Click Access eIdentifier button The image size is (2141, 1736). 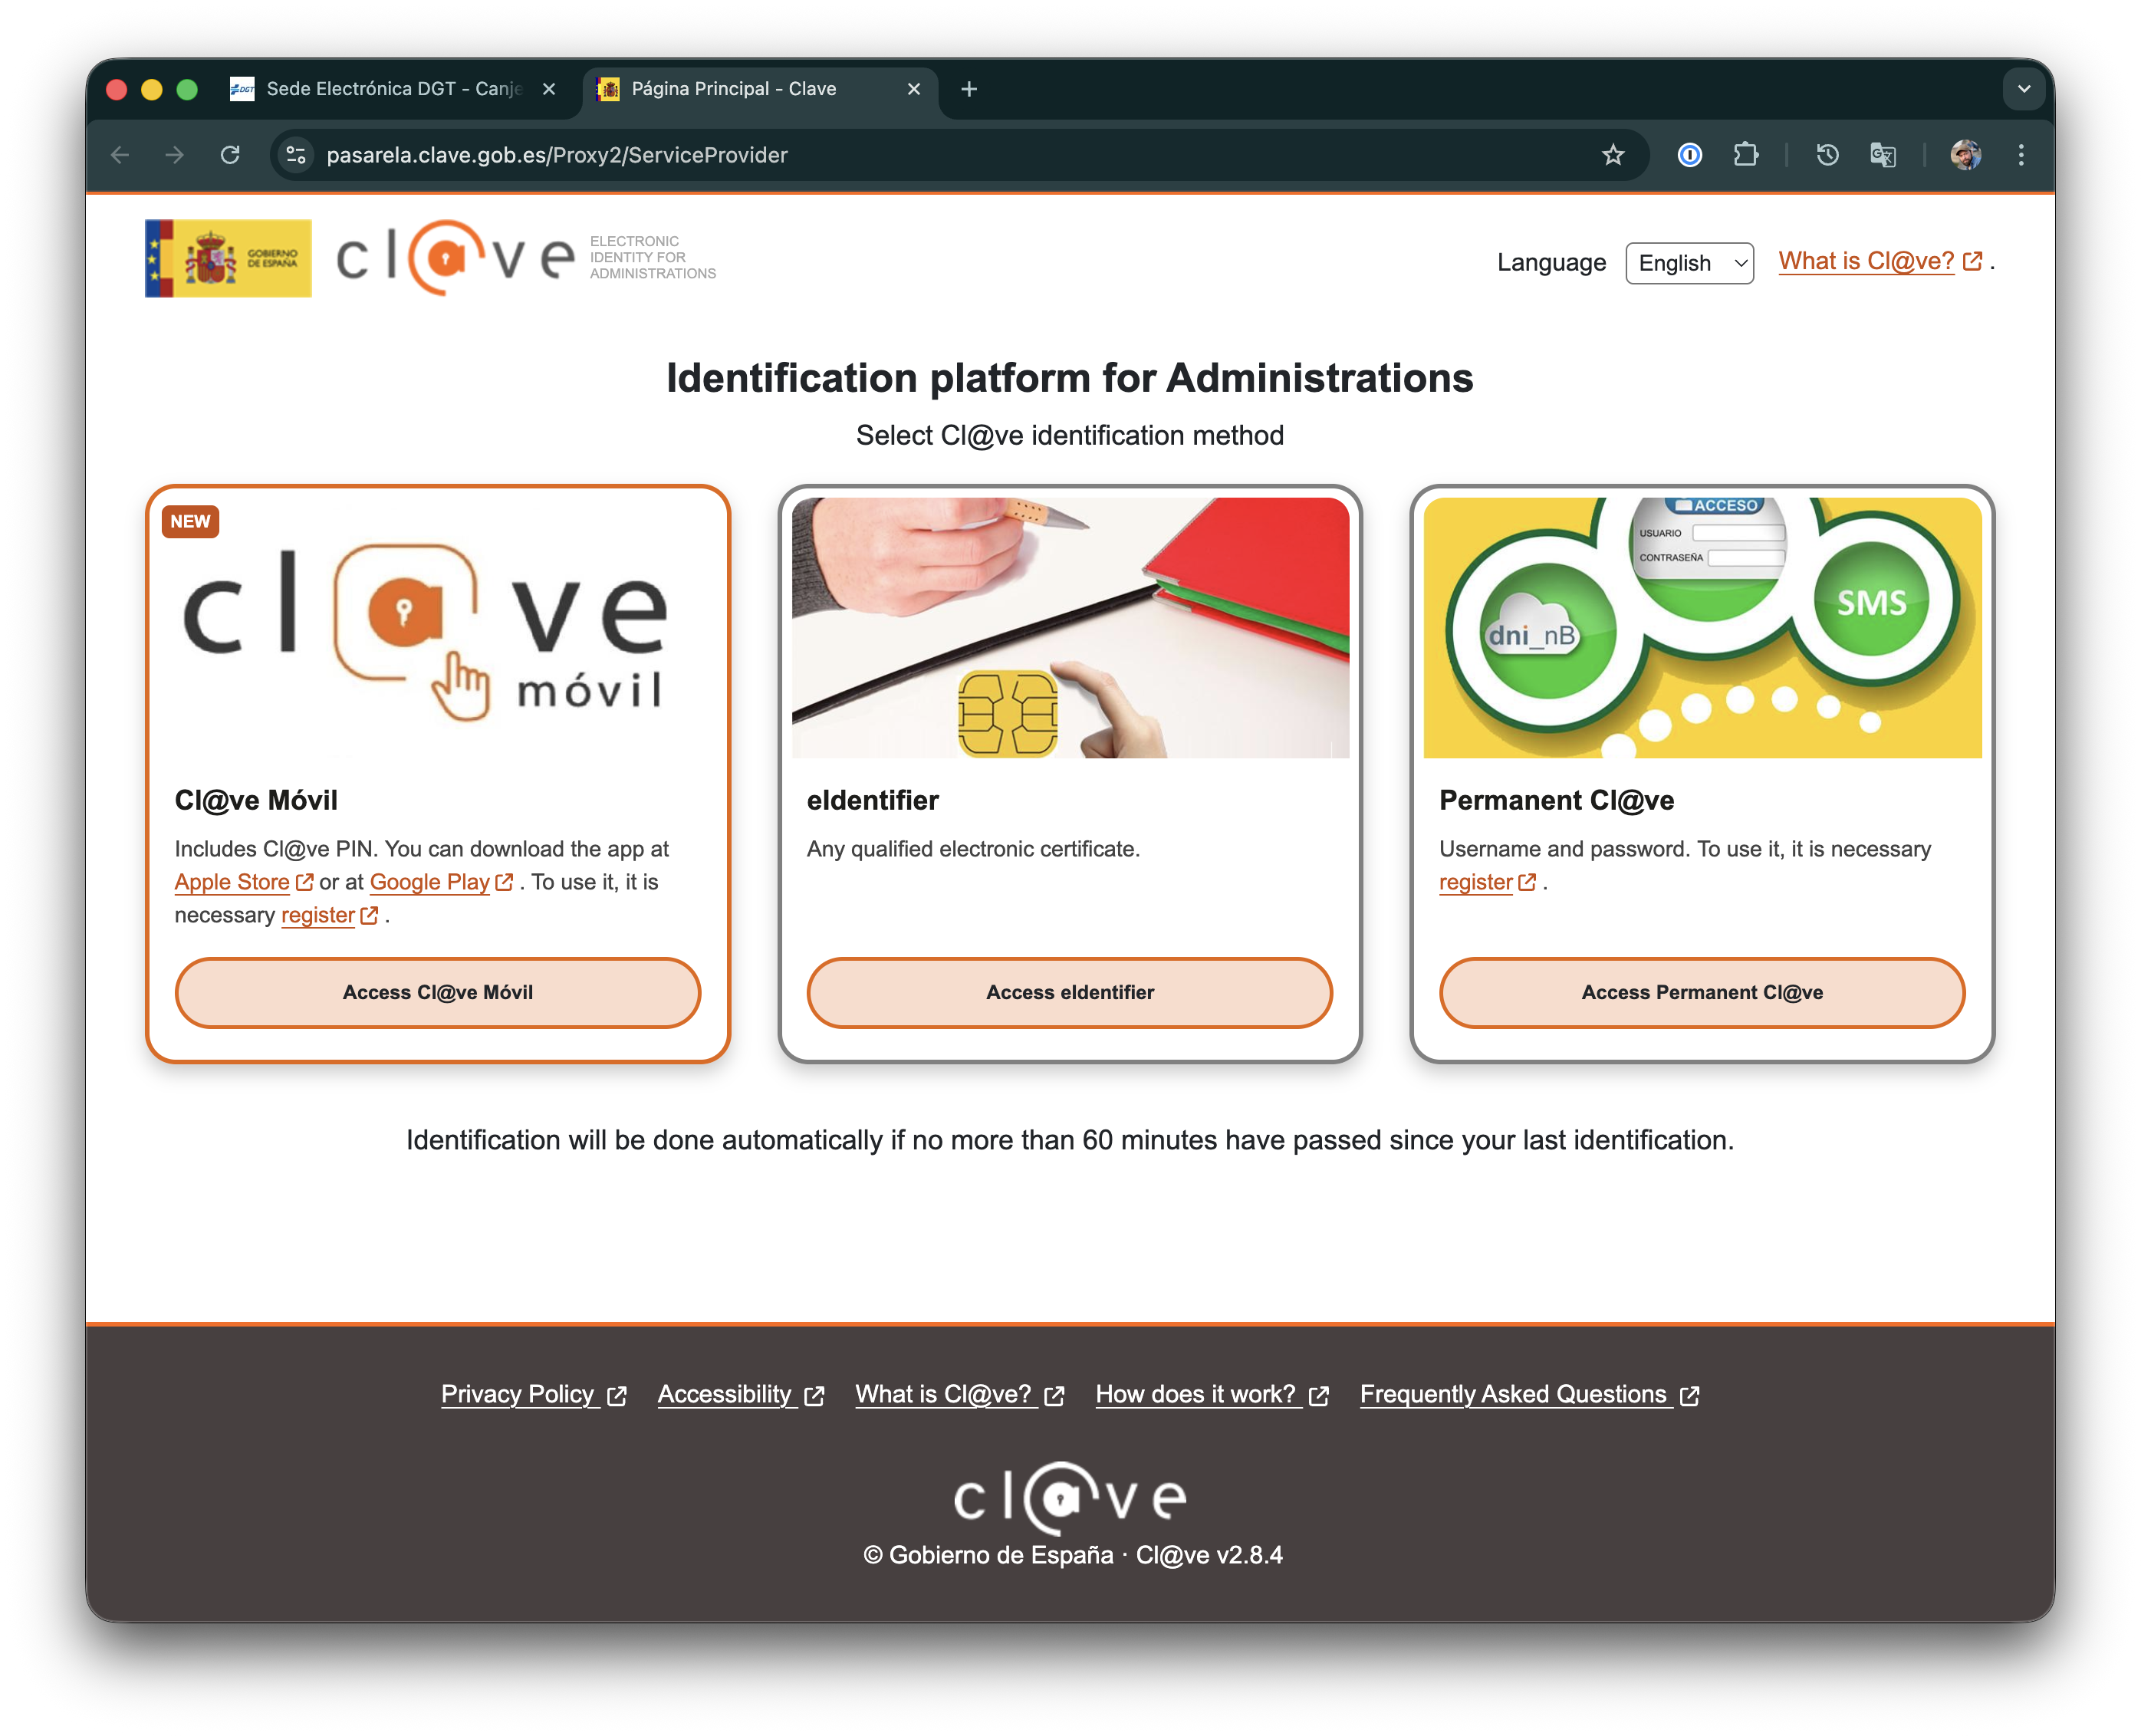point(1069,992)
